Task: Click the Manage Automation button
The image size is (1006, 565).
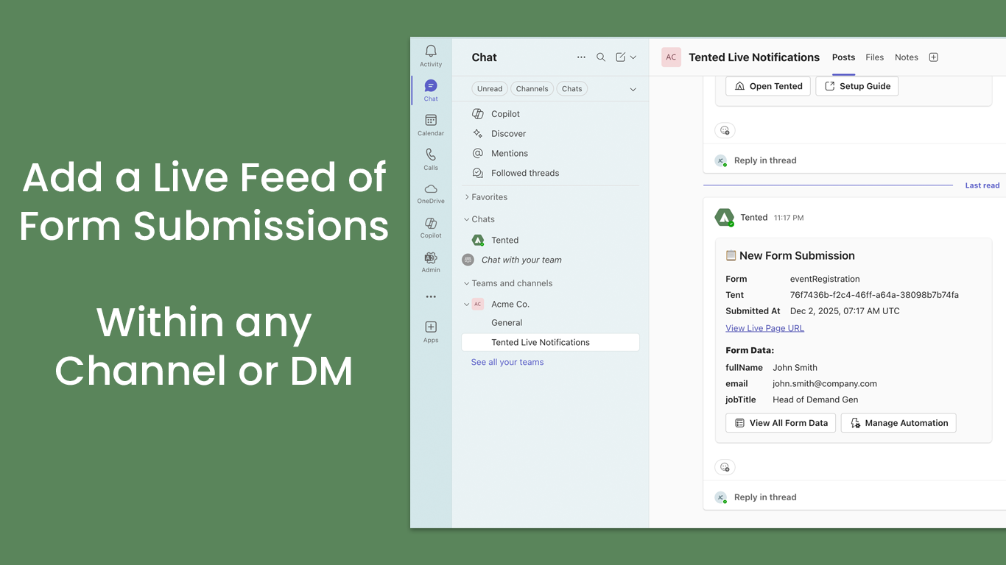Action: (898, 423)
